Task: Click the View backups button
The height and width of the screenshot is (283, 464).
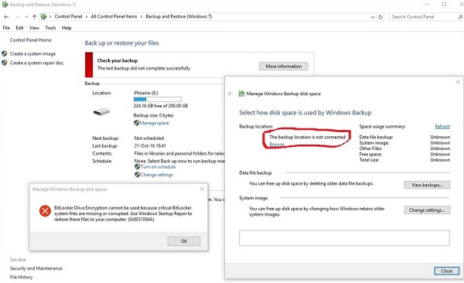Action: tap(427, 185)
